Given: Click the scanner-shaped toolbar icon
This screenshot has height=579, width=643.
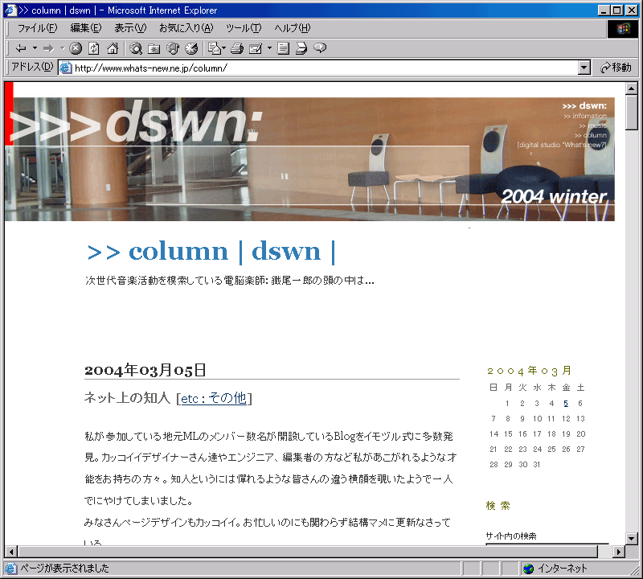Looking at the screenshot, I should tap(301, 48).
